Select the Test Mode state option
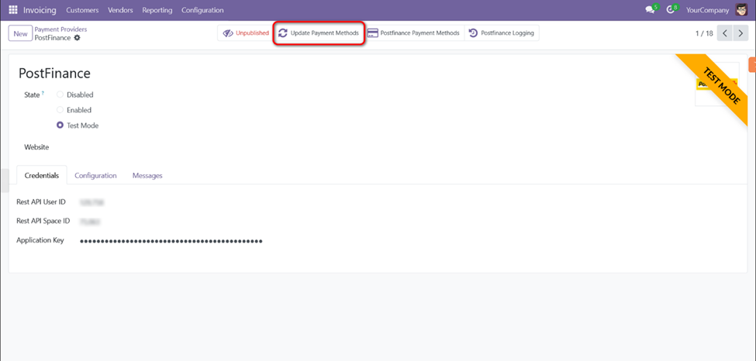The width and height of the screenshot is (756, 361). (x=60, y=125)
